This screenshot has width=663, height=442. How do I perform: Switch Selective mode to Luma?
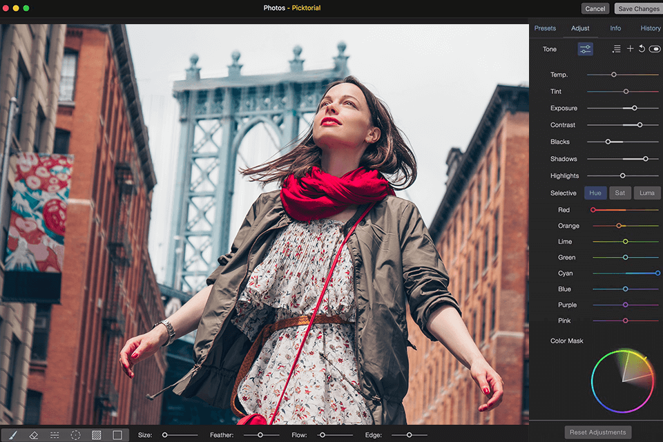pyautogui.click(x=646, y=193)
